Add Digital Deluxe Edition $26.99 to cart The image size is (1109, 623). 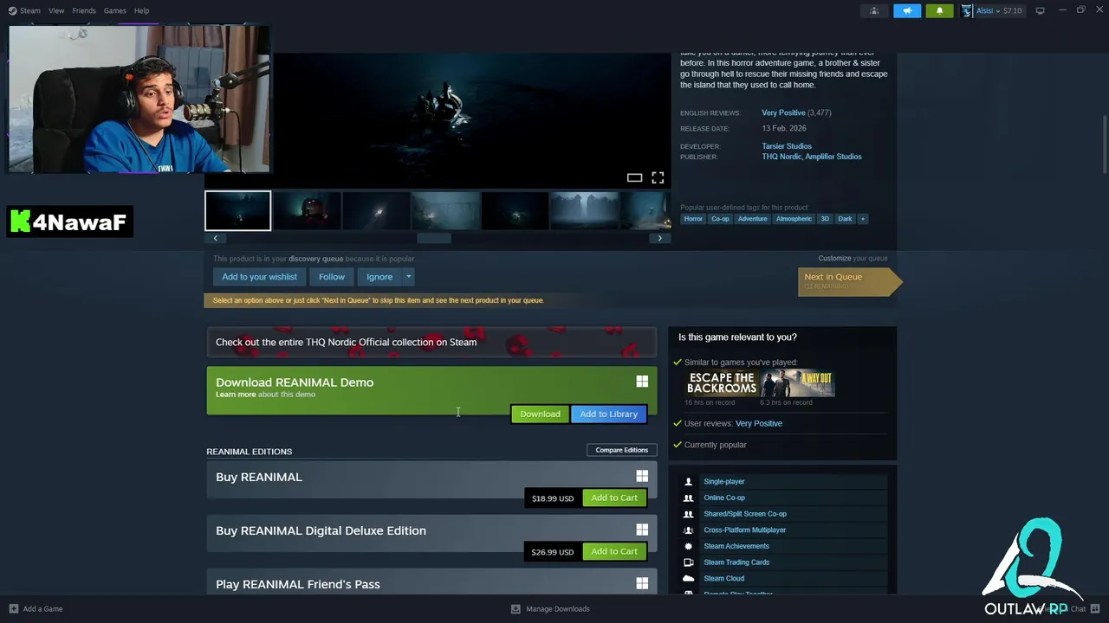[x=614, y=551]
